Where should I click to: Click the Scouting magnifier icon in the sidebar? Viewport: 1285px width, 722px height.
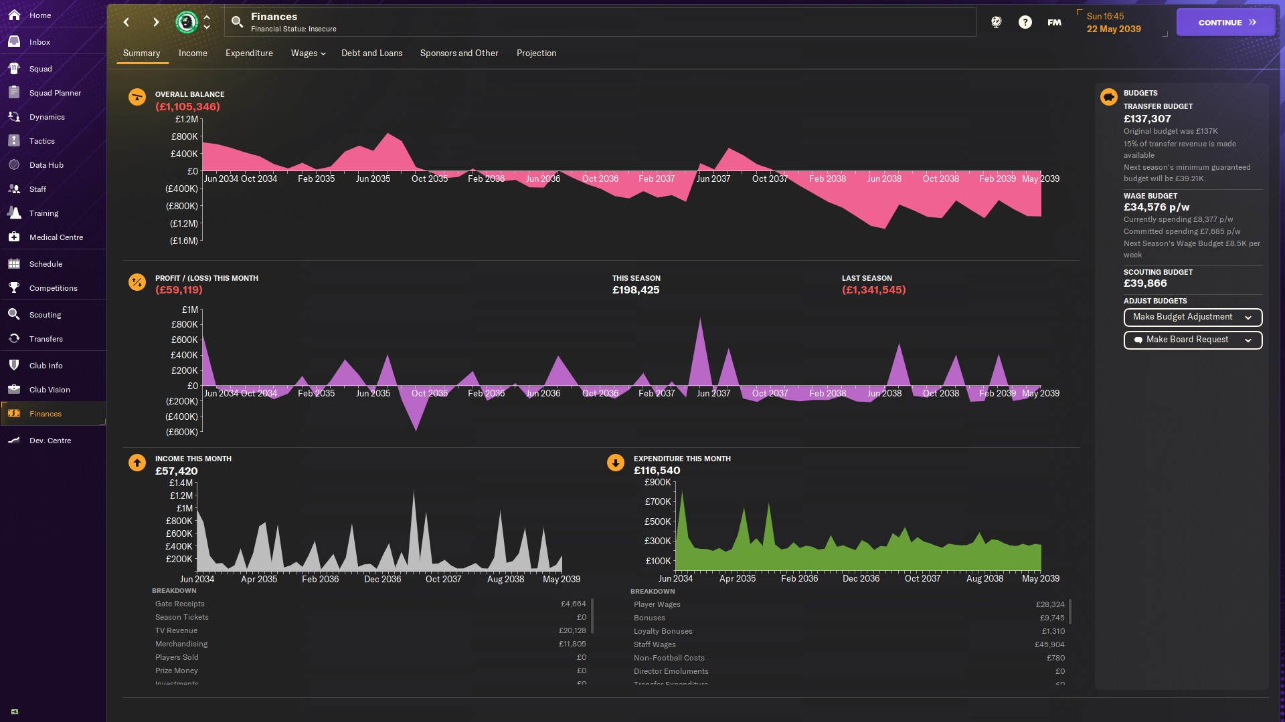(14, 315)
